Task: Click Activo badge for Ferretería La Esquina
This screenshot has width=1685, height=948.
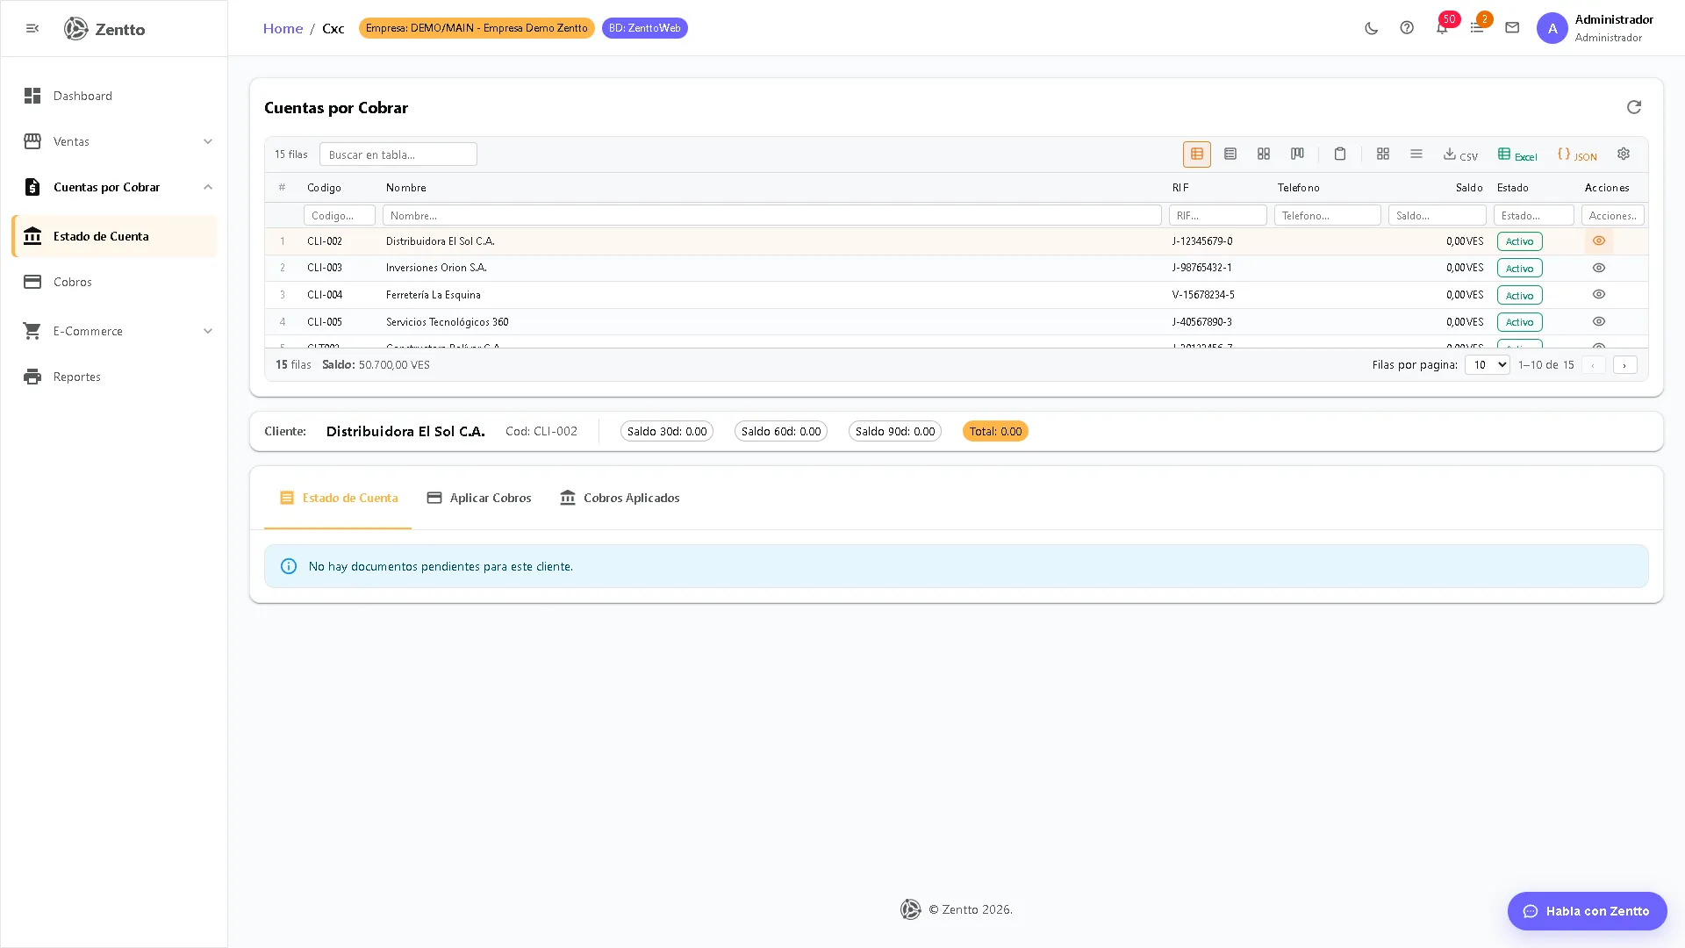Action: [x=1520, y=296]
